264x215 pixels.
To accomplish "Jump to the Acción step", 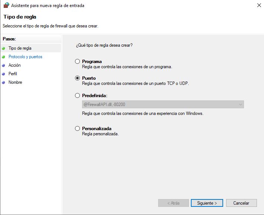I will (14, 65).
